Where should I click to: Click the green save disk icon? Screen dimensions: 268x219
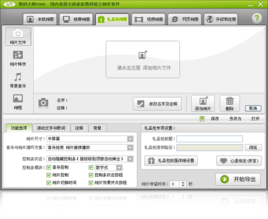tap(202, 119)
